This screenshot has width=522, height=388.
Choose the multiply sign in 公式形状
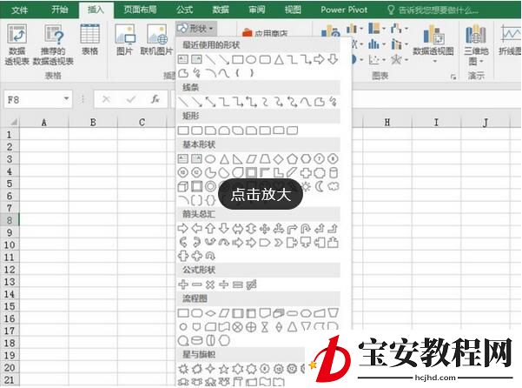[x=210, y=284]
